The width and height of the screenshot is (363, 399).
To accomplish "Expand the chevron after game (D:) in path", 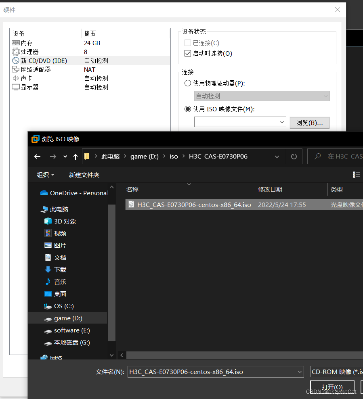I will [x=164, y=156].
